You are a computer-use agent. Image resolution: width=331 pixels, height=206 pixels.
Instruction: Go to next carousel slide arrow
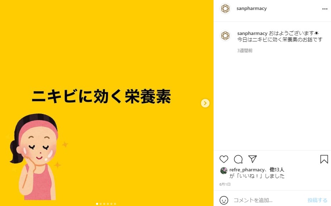click(205, 103)
